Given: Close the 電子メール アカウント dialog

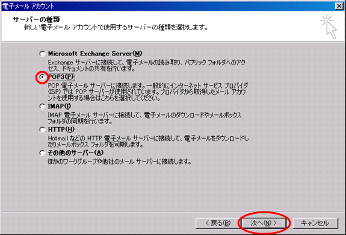Looking at the screenshot, I should [x=339, y=6].
